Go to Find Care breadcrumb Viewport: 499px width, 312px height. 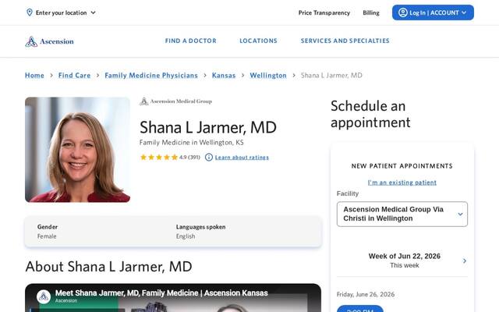pos(75,76)
